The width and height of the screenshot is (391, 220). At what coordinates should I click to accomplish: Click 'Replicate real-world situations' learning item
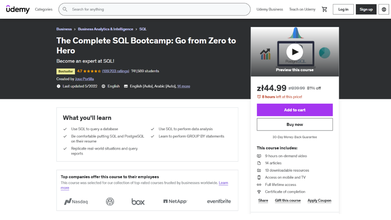[104, 151]
